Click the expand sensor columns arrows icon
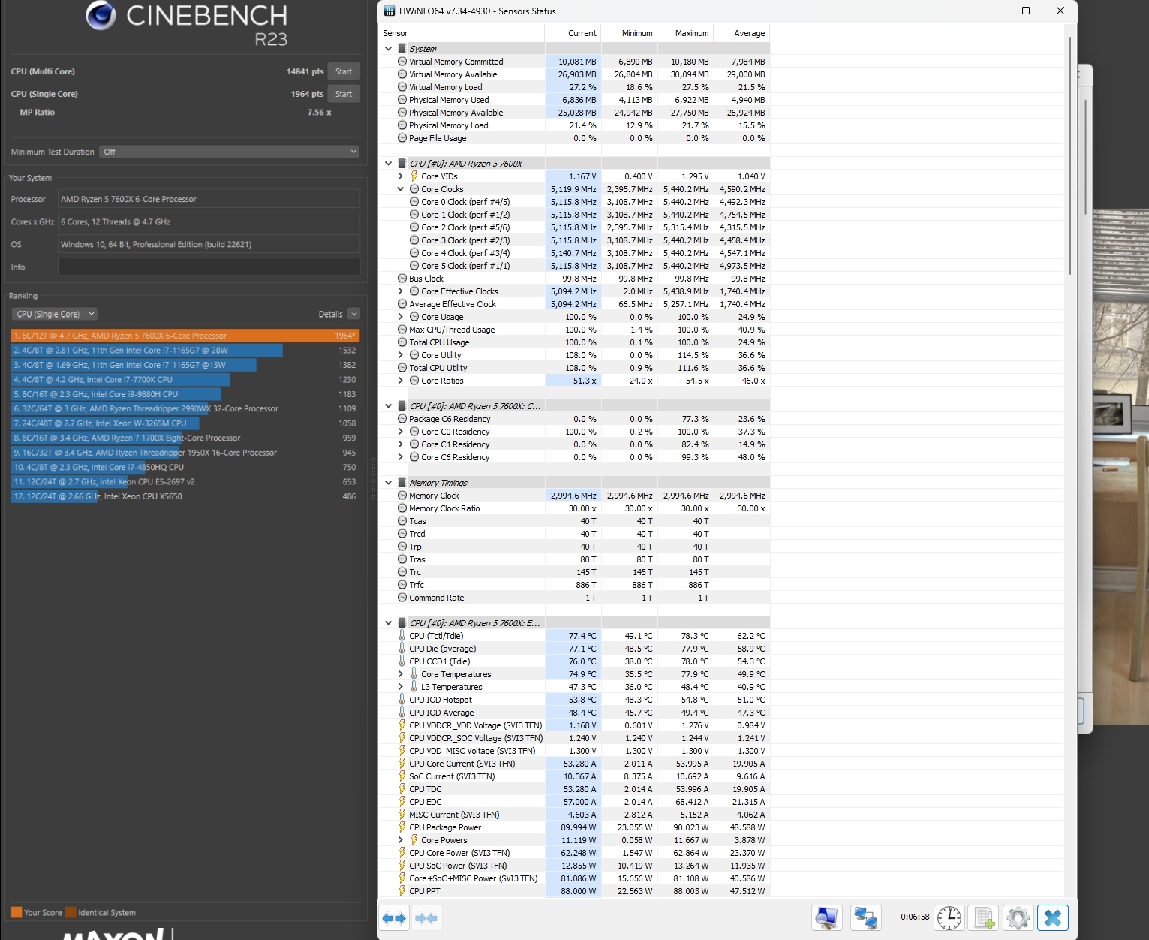The width and height of the screenshot is (1149, 940). coord(394,918)
